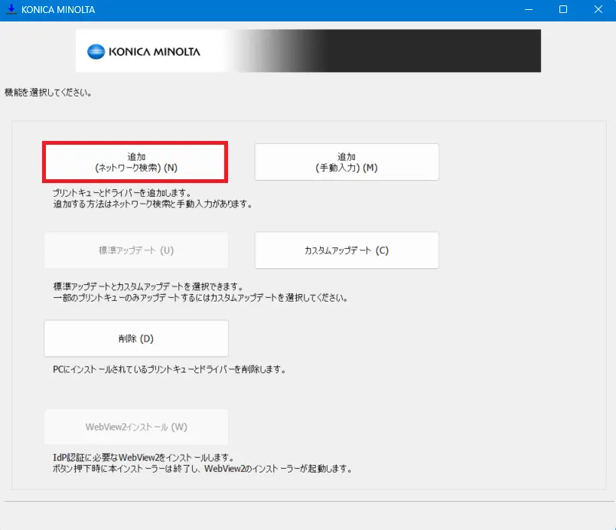
Task: Click the 削除 (D) button
Action: pyautogui.click(x=136, y=339)
